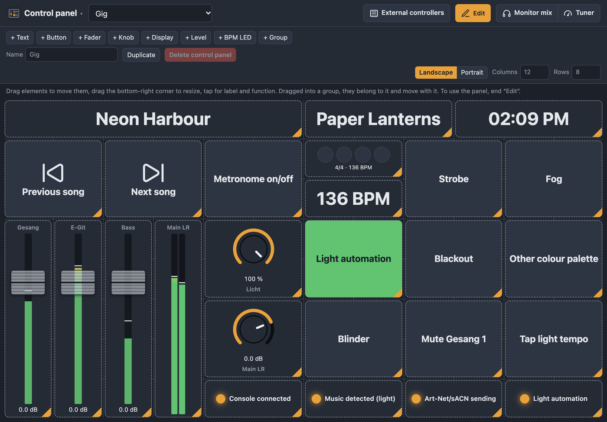Add a Text element
607x422 pixels.
pos(20,37)
